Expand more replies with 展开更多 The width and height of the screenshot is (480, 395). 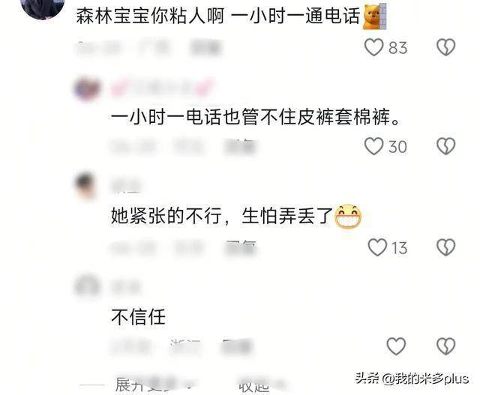coord(150,385)
